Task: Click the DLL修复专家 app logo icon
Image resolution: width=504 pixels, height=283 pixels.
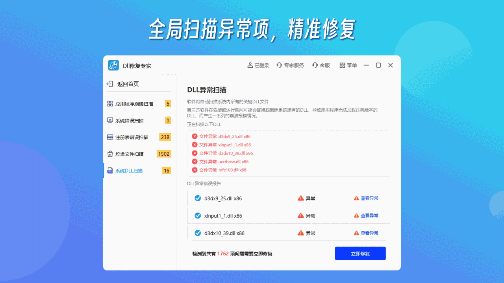Action: 113,65
